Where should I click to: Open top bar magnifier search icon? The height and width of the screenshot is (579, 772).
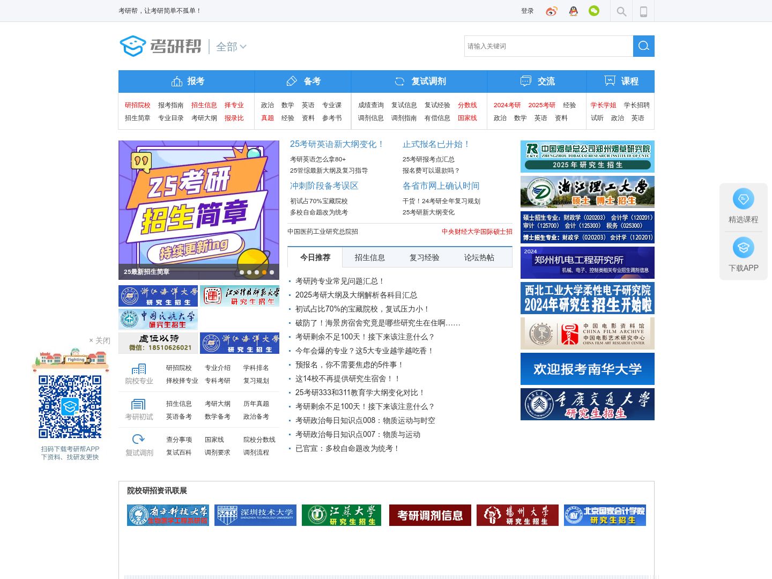tap(621, 11)
